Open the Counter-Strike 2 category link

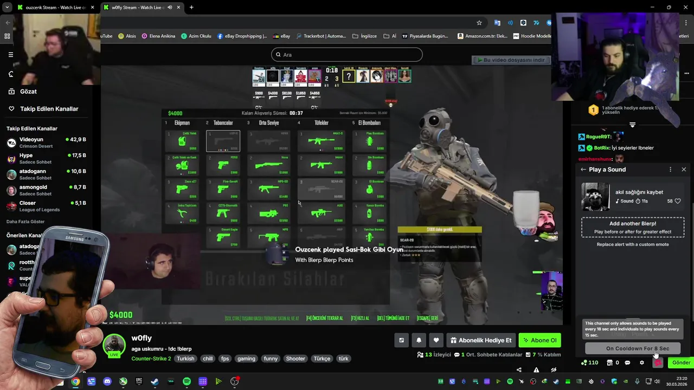(x=151, y=359)
